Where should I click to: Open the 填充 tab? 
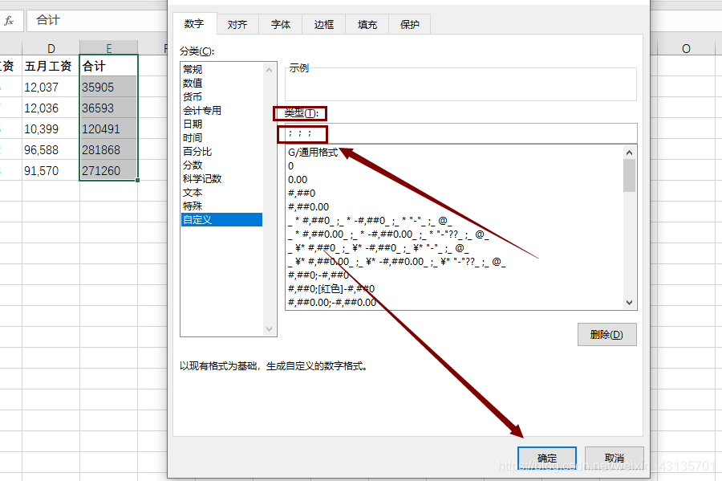click(367, 24)
